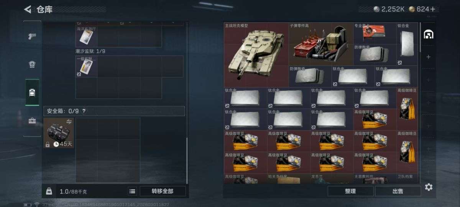Add a new storage page with the plus icon
Image resolution: width=460 pixels, height=207 pixels.
point(428,57)
